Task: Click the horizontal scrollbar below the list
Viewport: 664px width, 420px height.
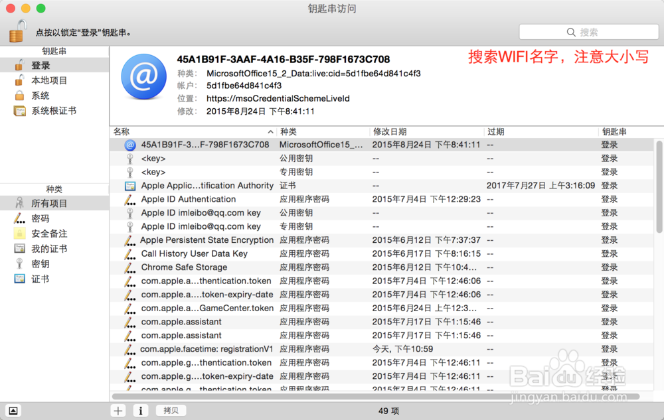Action: (375, 396)
